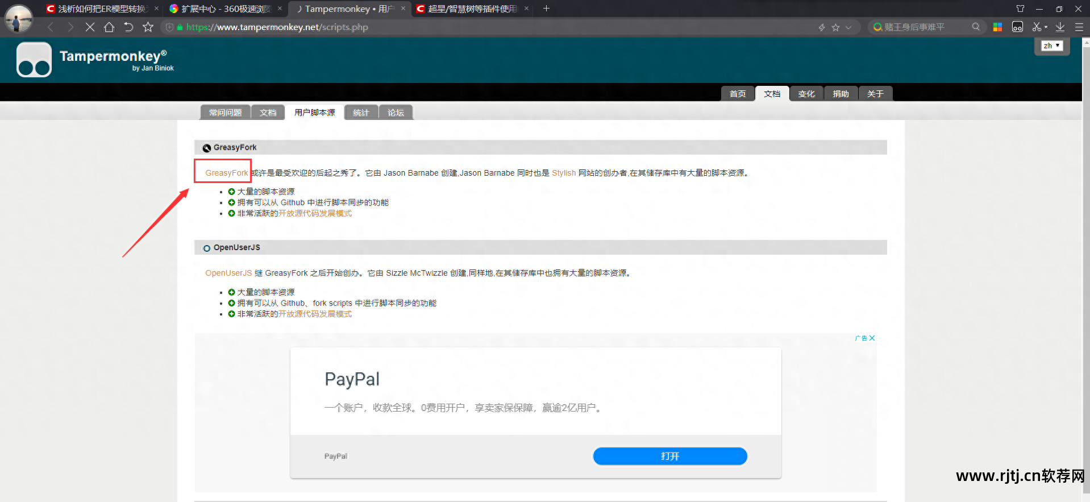
Task: Open the 文档 top navigation tab
Action: pos(772,94)
